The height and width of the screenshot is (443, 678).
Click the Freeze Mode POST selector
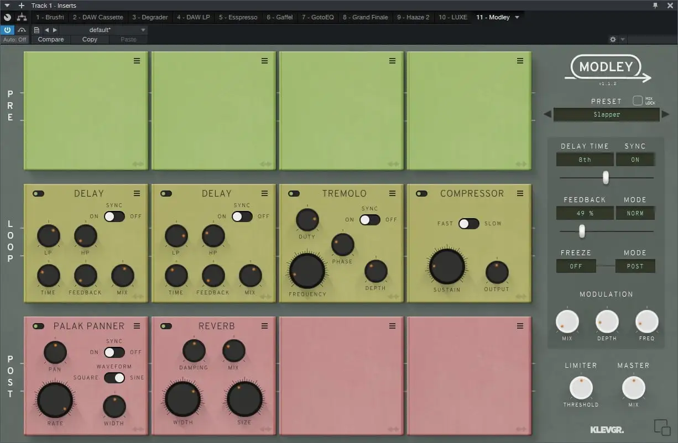click(635, 266)
